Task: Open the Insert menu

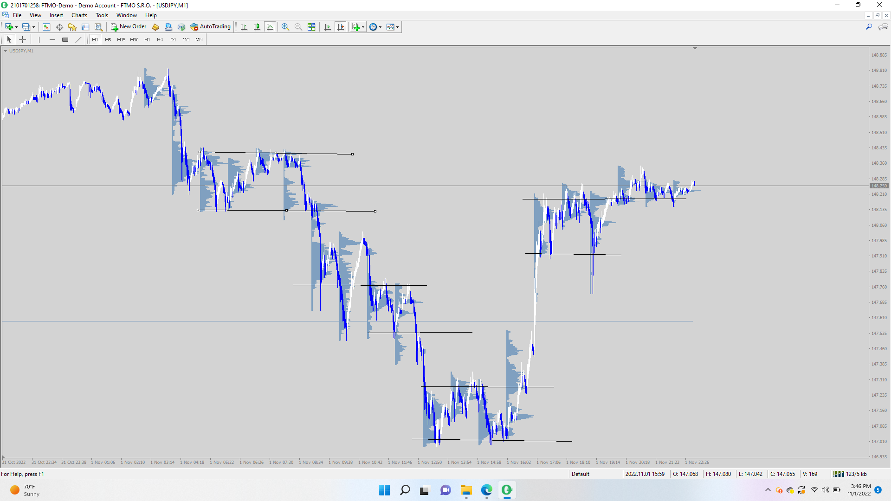Action: click(56, 15)
